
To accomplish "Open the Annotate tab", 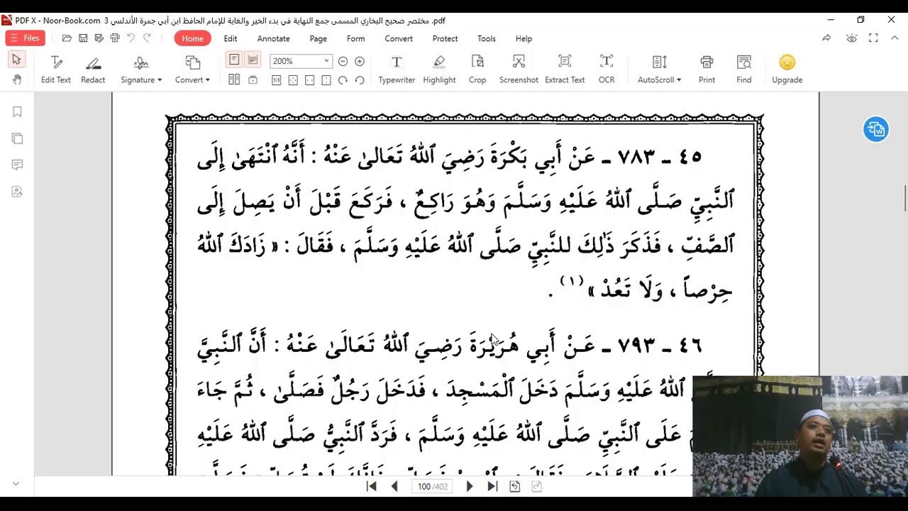I will [x=273, y=38].
